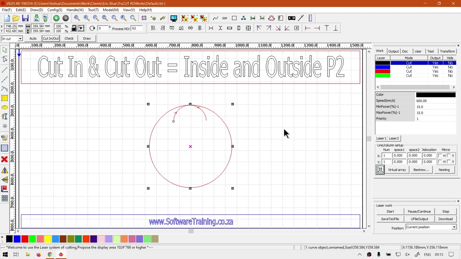Click the Check button

pos(69,38)
